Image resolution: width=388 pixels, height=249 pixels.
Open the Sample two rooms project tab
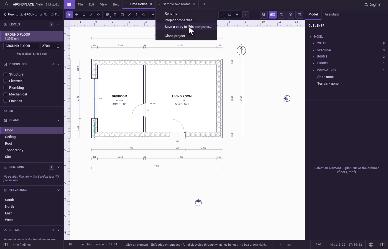click(177, 4)
